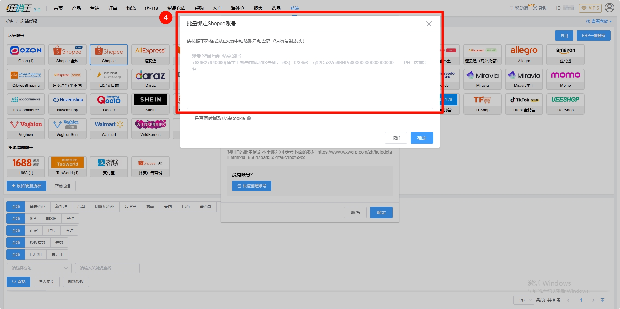Click the user avatar icon at top right
This screenshot has height=309, width=620.
point(609,8)
